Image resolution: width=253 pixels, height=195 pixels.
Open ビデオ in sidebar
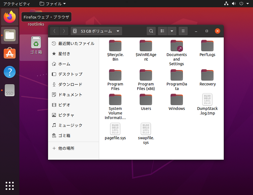[x=73, y=105]
